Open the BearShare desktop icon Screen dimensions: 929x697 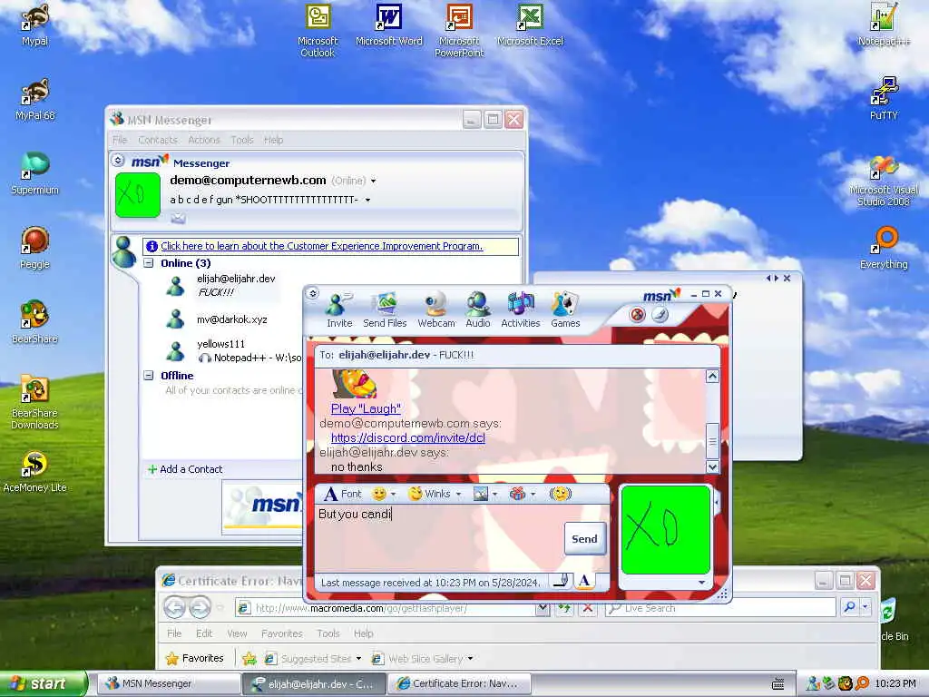[35, 322]
